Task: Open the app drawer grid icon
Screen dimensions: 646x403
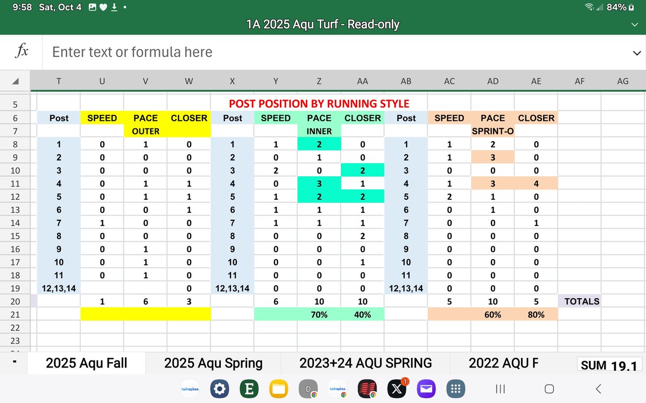Action: [457, 389]
